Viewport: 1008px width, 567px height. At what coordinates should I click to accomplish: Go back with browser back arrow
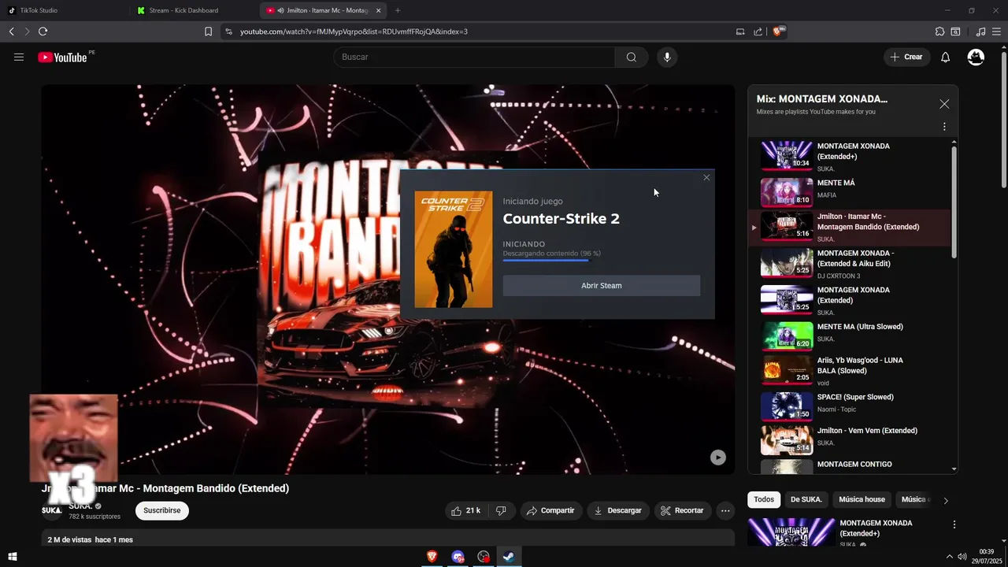coord(12,31)
